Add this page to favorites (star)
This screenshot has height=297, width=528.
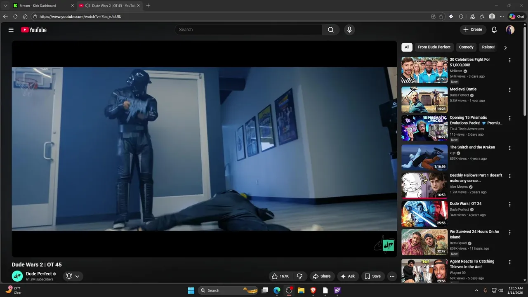441,16
